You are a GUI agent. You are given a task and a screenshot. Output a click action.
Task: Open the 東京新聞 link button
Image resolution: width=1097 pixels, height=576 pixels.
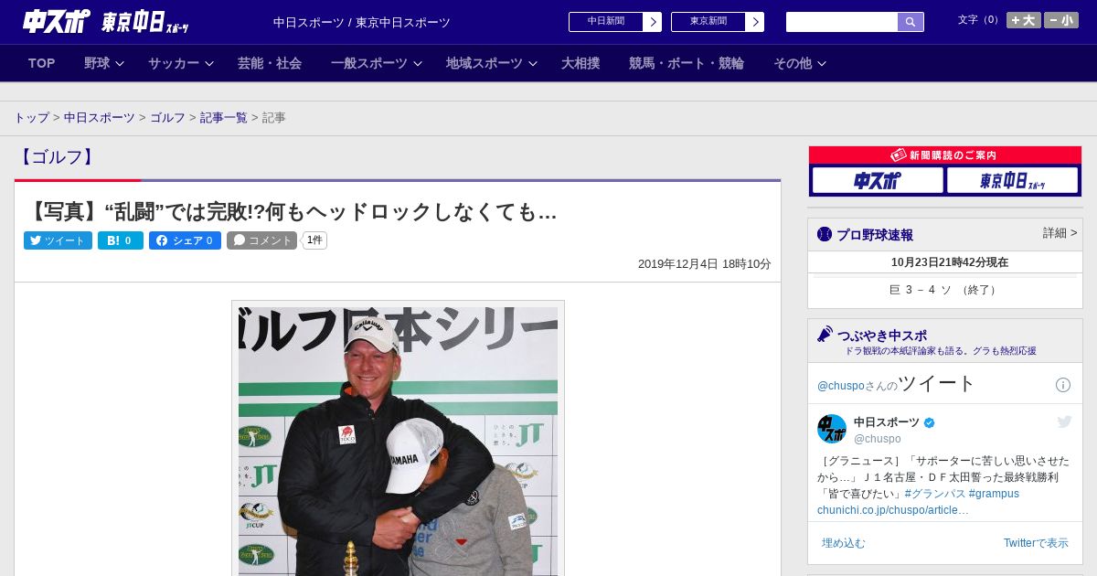pos(708,22)
